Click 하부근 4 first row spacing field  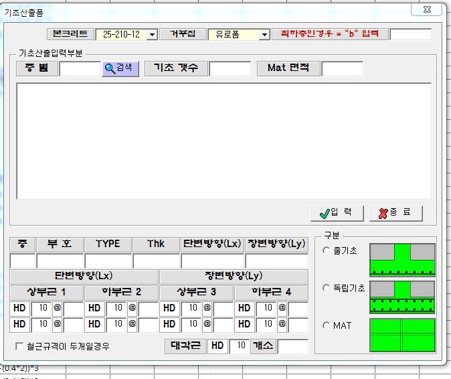point(298,309)
